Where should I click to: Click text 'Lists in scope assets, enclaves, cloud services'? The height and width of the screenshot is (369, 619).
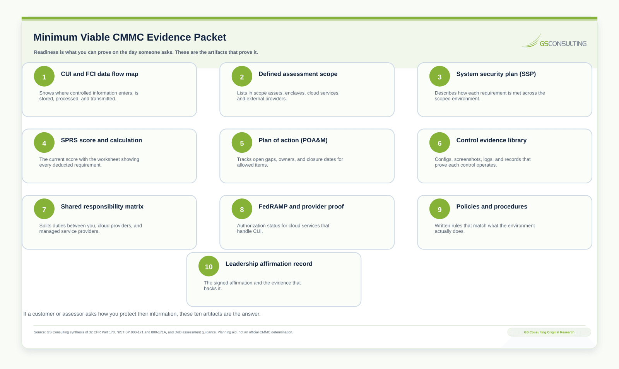[288, 96]
